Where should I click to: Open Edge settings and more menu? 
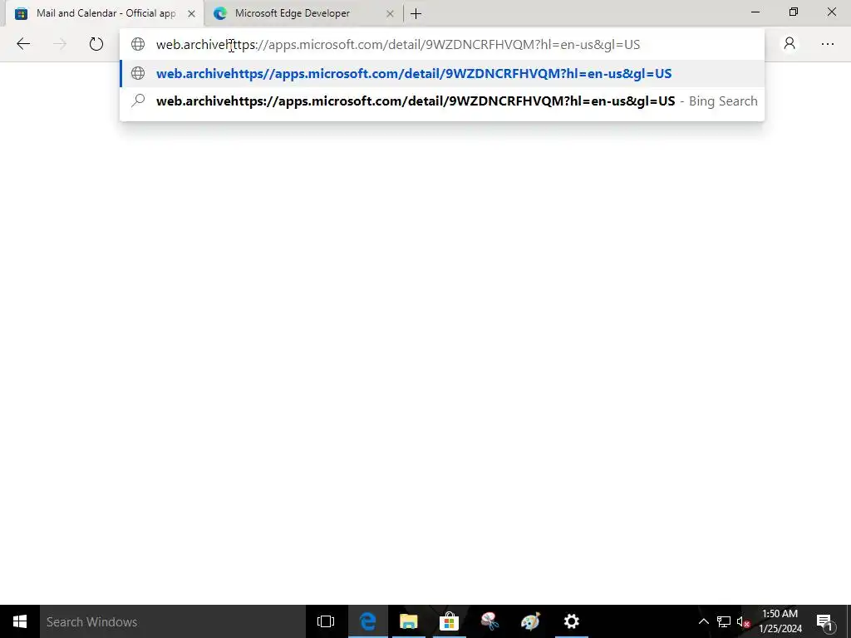828,44
